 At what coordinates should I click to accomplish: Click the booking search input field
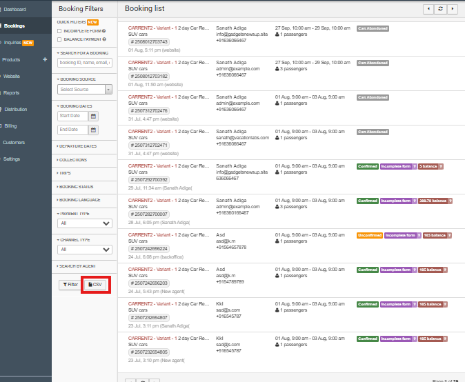pos(85,63)
